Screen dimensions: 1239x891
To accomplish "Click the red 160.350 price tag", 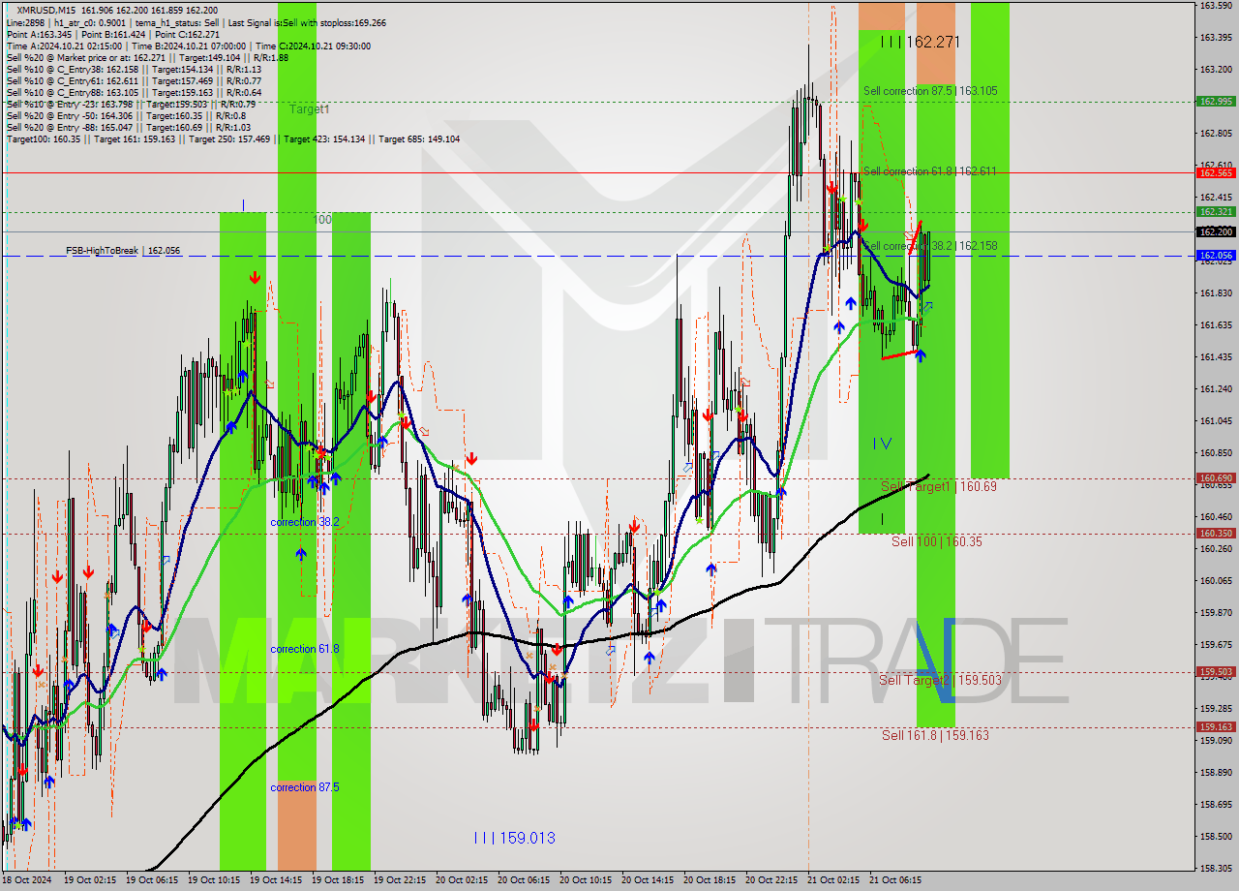I will tap(1216, 533).
